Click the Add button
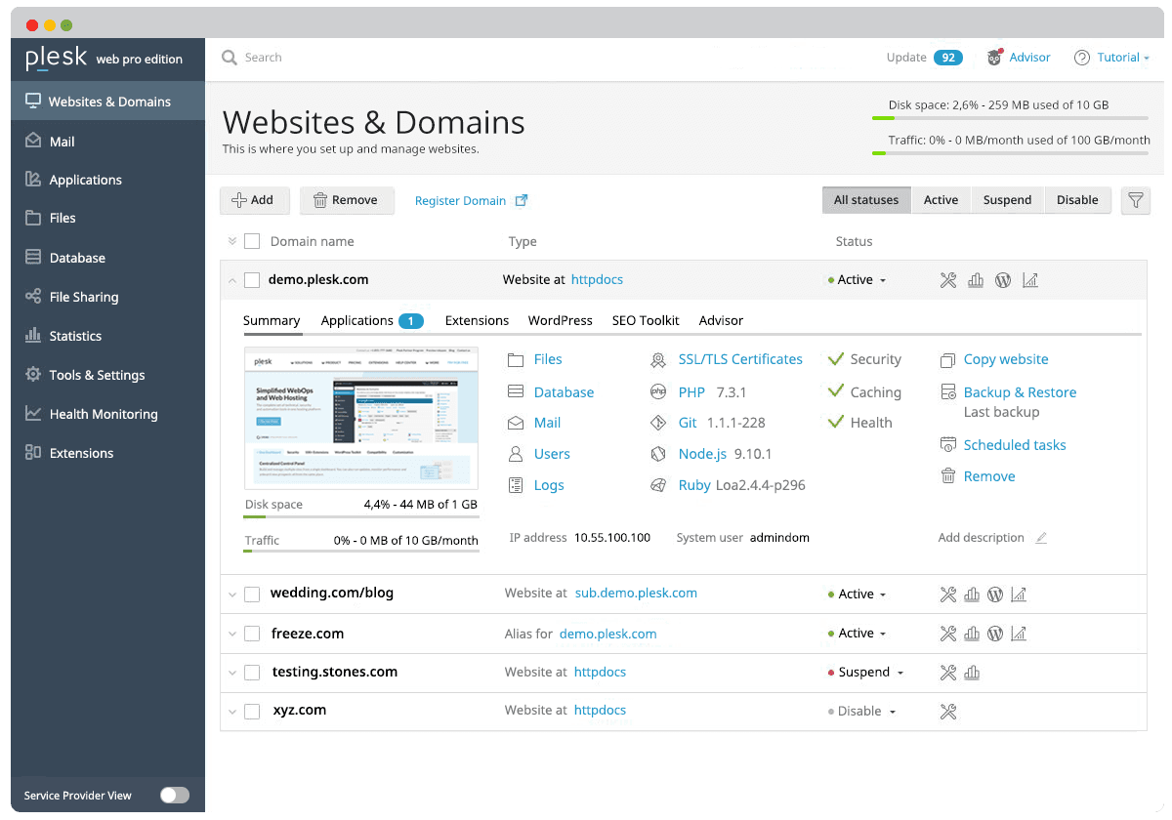The image size is (1172, 820). click(255, 200)
